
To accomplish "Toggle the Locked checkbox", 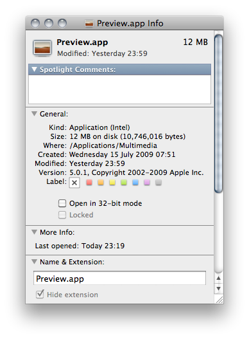I will 62,215.
